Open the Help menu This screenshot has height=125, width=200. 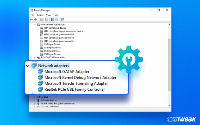pos(56,15)
